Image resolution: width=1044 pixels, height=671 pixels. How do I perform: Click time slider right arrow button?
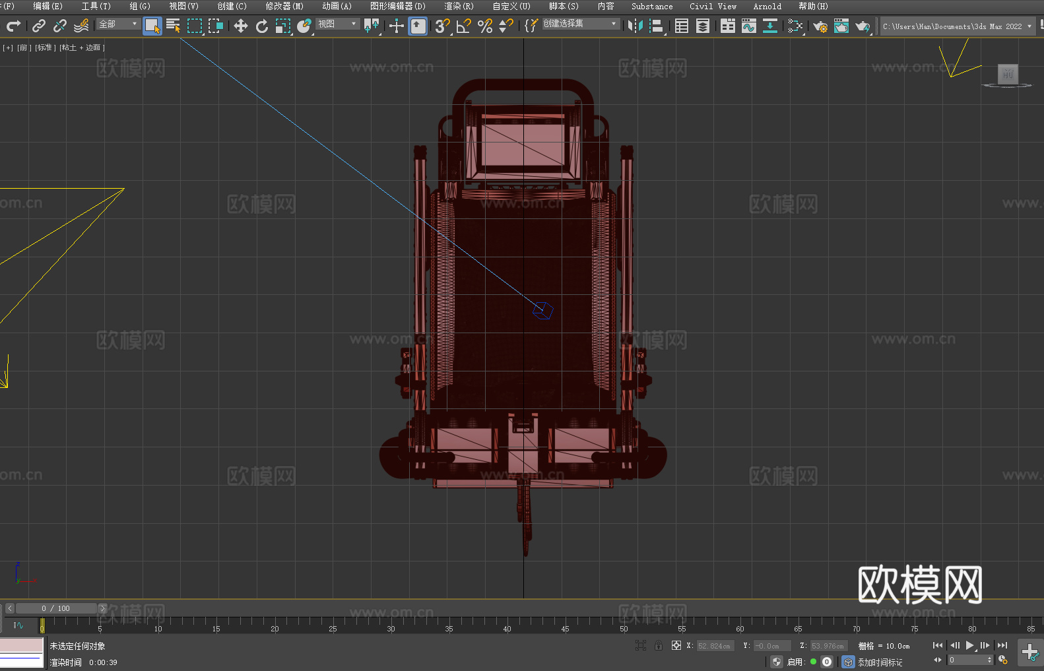[102, 608]
